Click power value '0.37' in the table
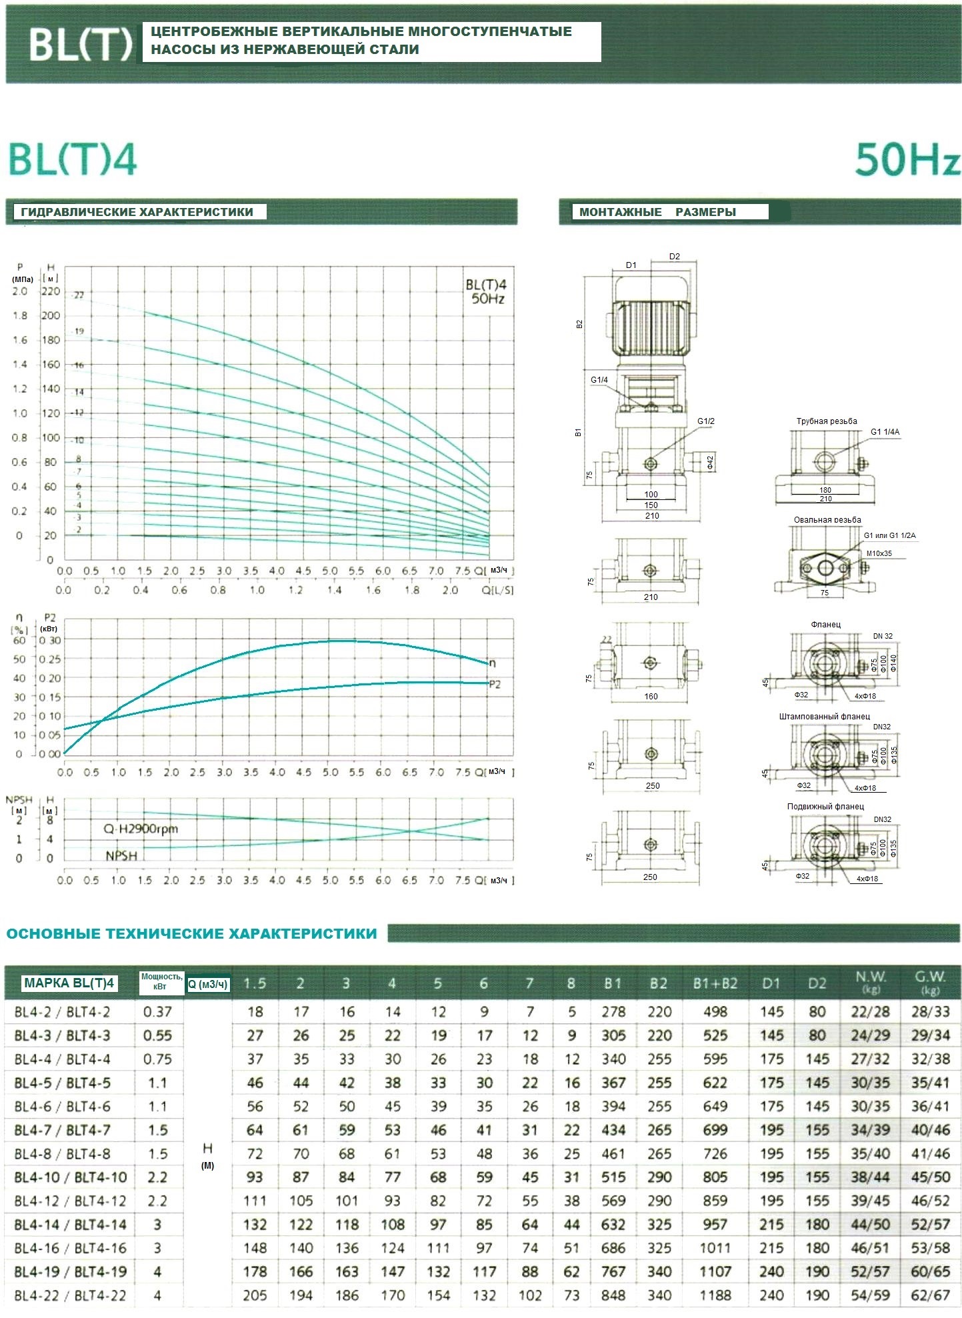This screenshot has height=1318, width=962. pos(157,1012)
